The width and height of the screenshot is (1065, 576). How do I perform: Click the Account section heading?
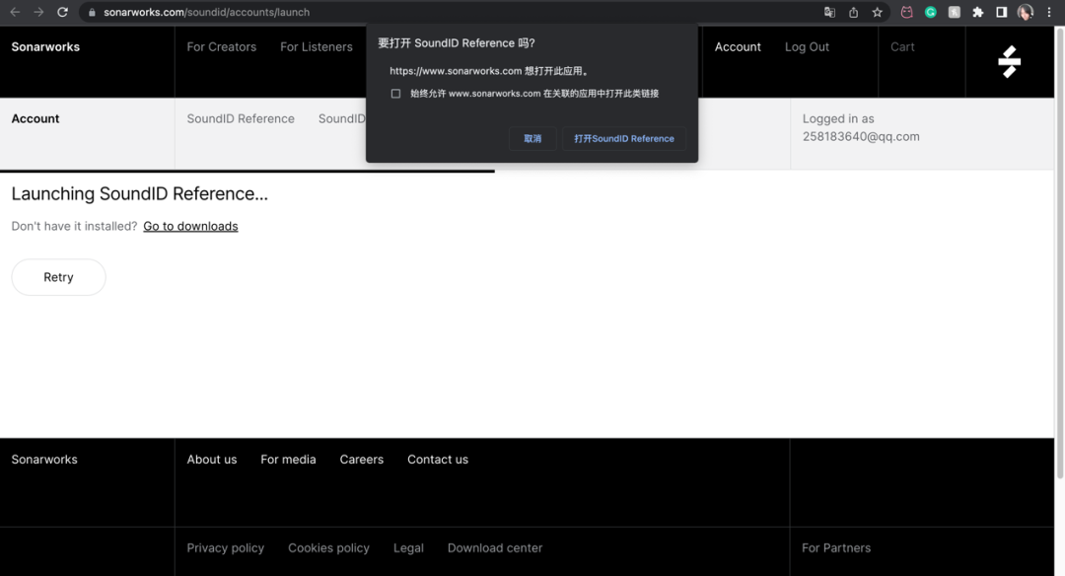[35, 119]
